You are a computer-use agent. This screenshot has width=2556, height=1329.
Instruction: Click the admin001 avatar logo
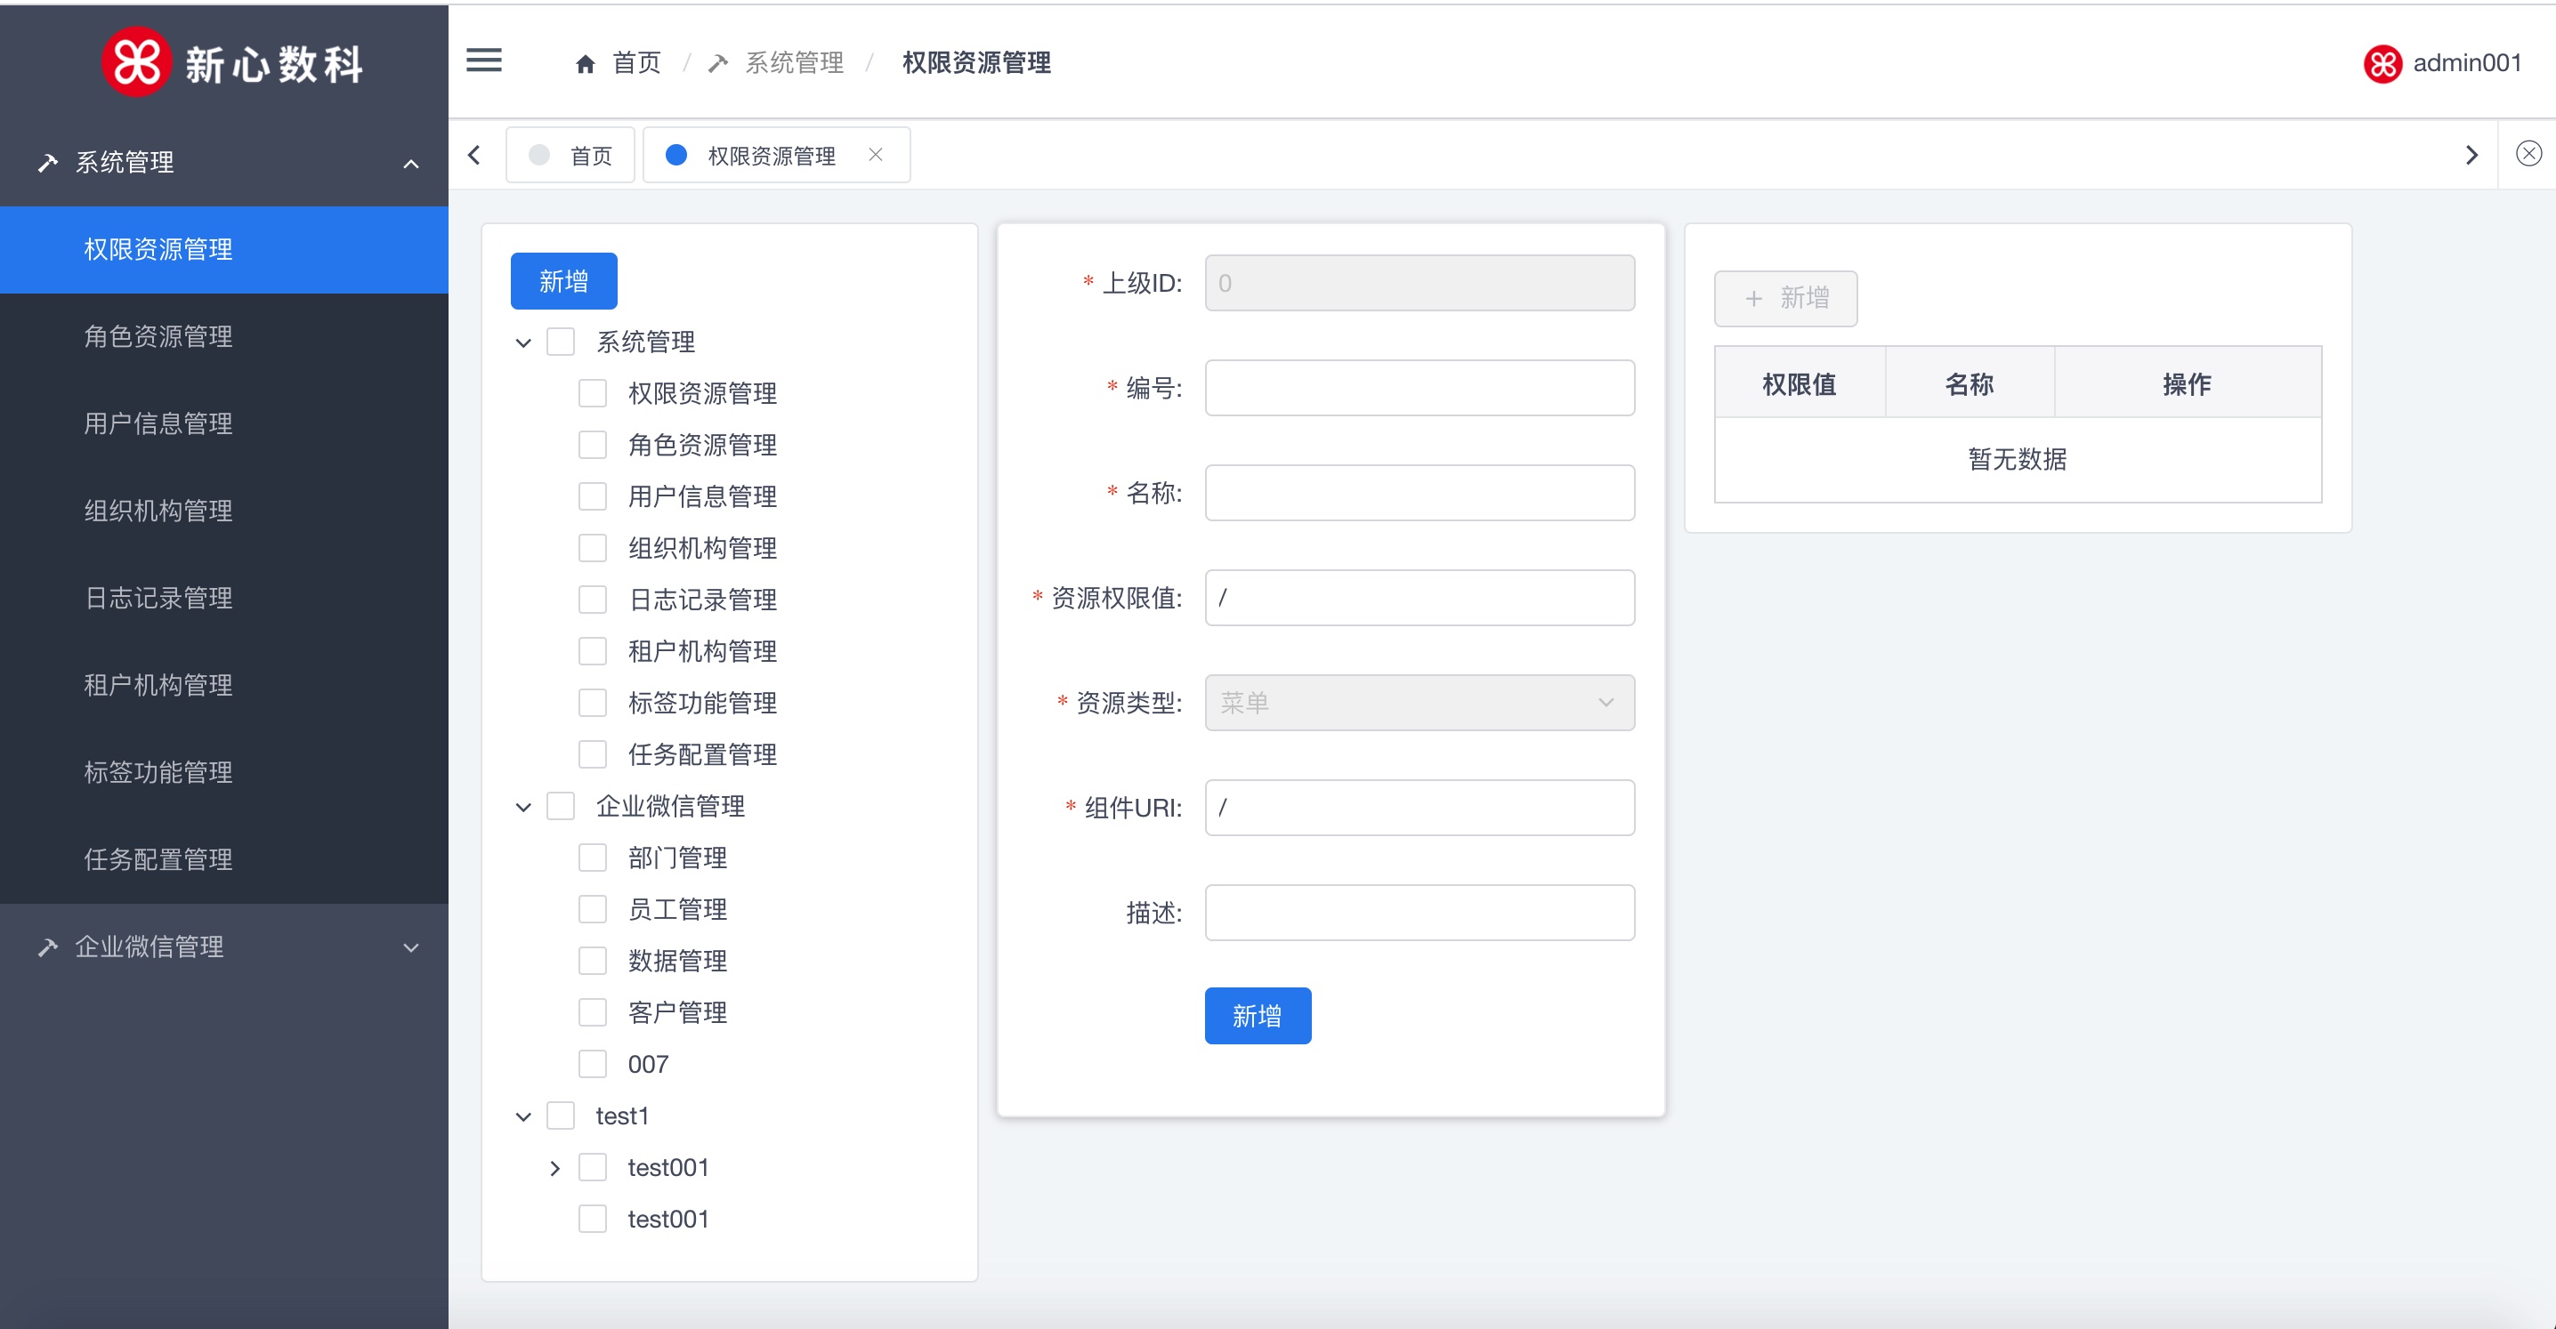(x=2382, y=63)
